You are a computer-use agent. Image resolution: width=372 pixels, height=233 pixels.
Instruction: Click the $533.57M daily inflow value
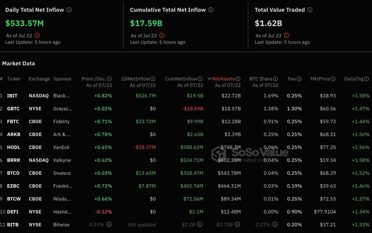(x=24, y=23)
